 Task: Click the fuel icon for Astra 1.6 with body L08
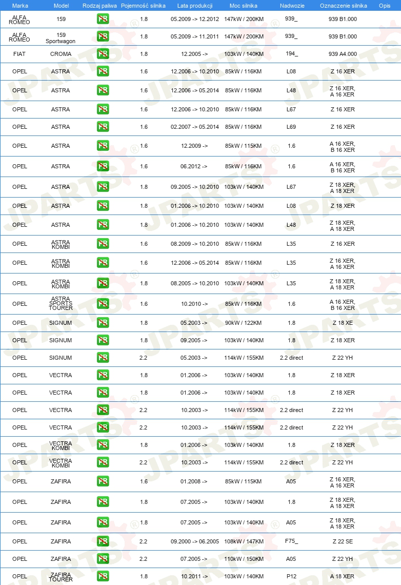click(x=103, y=71)
